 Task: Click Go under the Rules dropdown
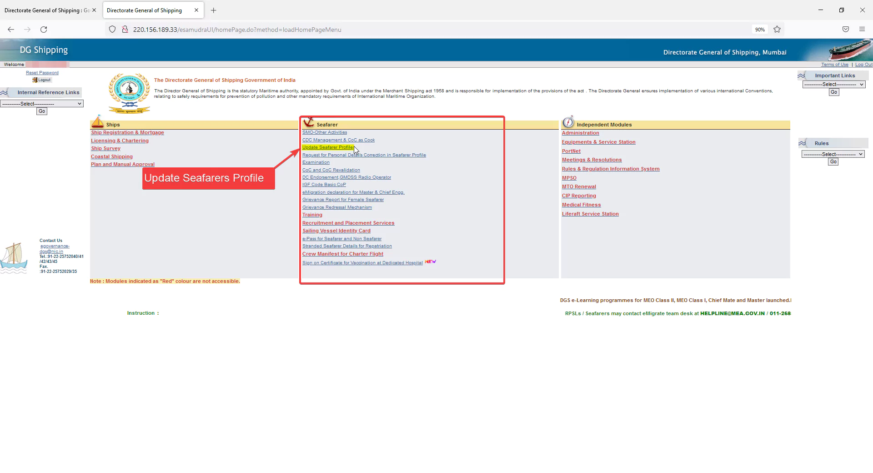click(x=833, y=162)
